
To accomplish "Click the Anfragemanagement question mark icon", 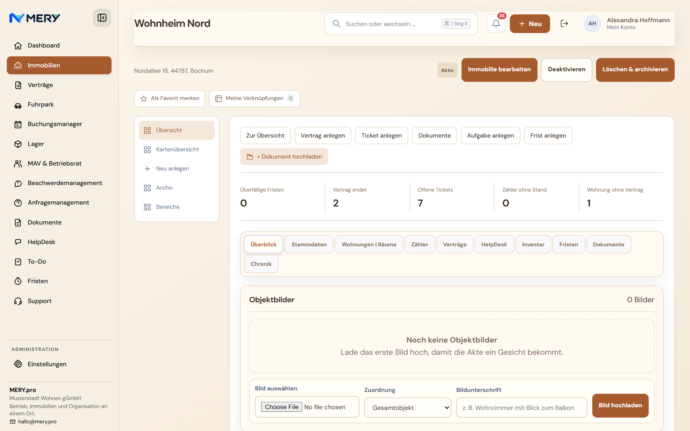I will point(18,203).
